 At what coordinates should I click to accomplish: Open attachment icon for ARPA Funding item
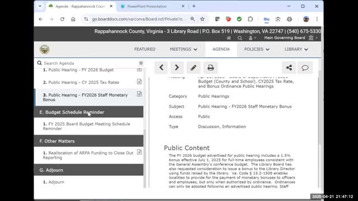(x=139, y=152)
